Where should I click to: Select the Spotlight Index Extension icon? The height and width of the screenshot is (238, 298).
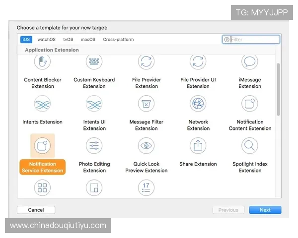coord(250,146)
